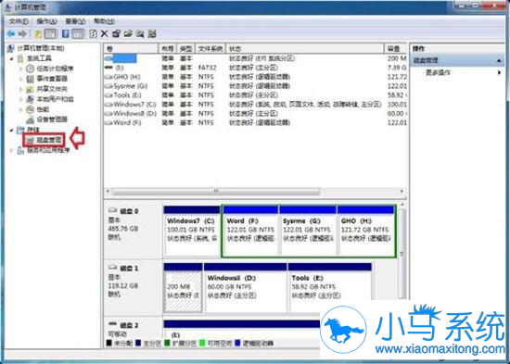The height and width of the screenshot is (364, 510).
Task: Sort by the 类型 column header
Action: click(186, 49)
